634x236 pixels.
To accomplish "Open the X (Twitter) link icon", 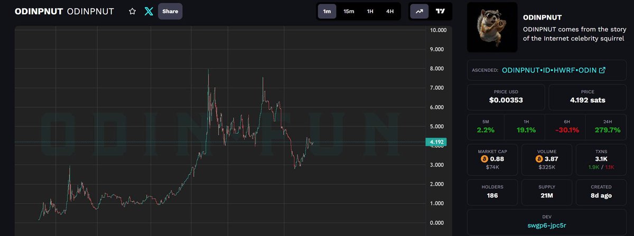I will [149, 11].
